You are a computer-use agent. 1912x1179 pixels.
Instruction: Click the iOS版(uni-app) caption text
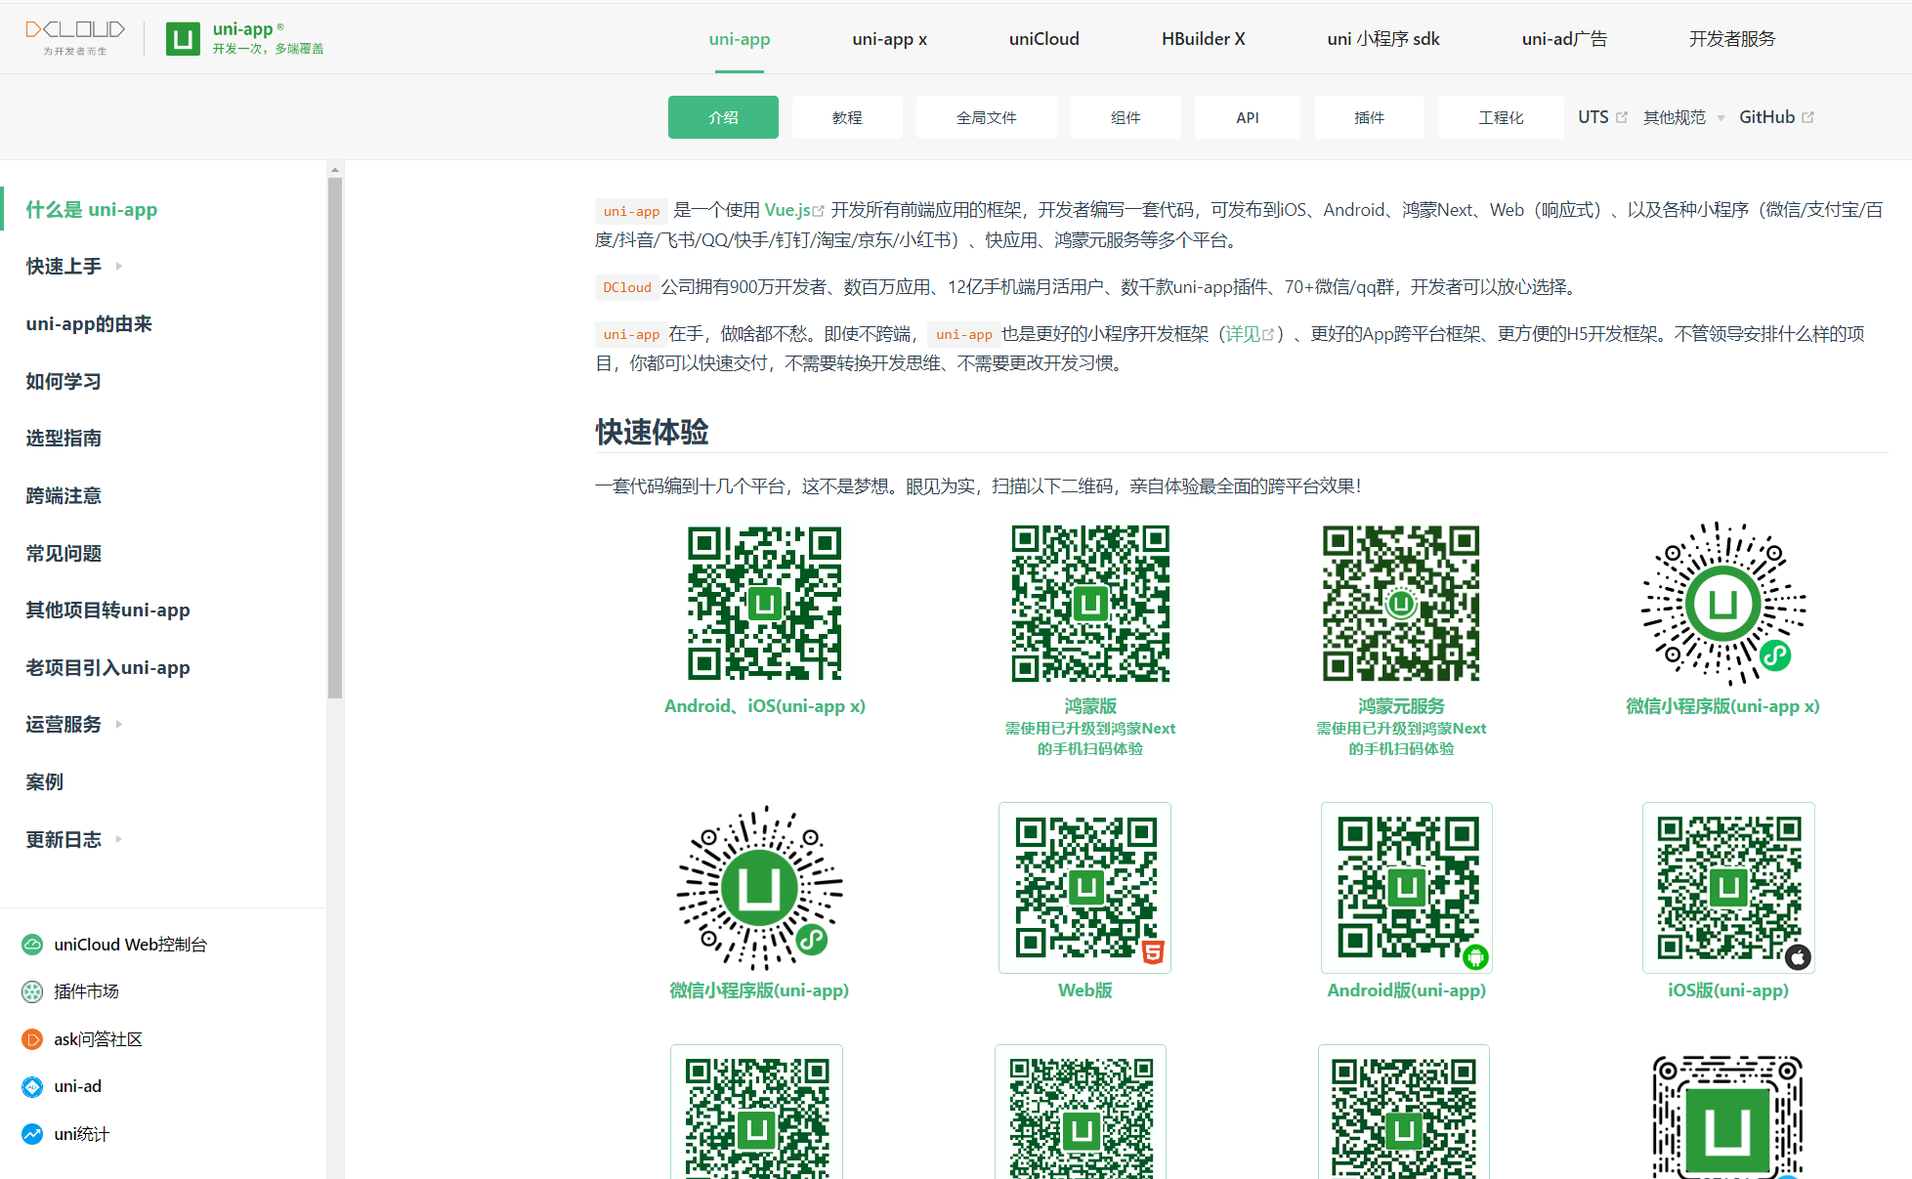[x=1728, y=990]
